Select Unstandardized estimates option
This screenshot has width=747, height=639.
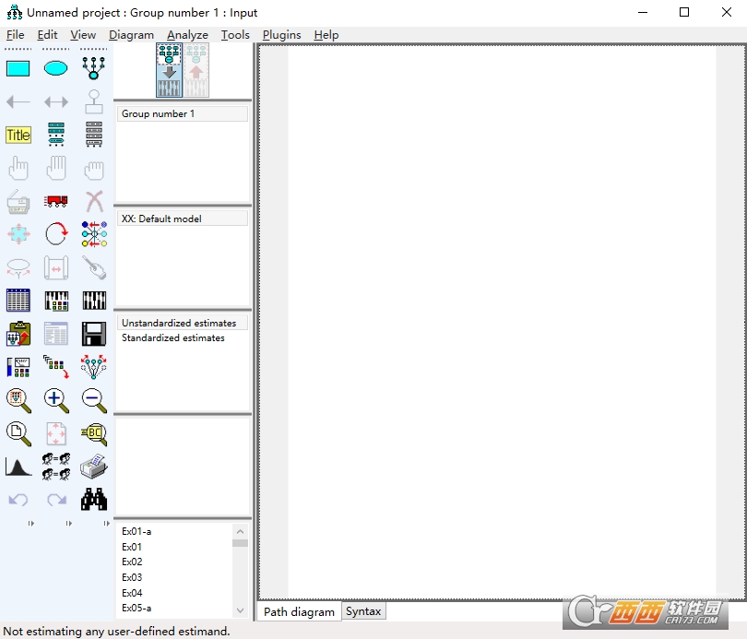pos(183,323)
